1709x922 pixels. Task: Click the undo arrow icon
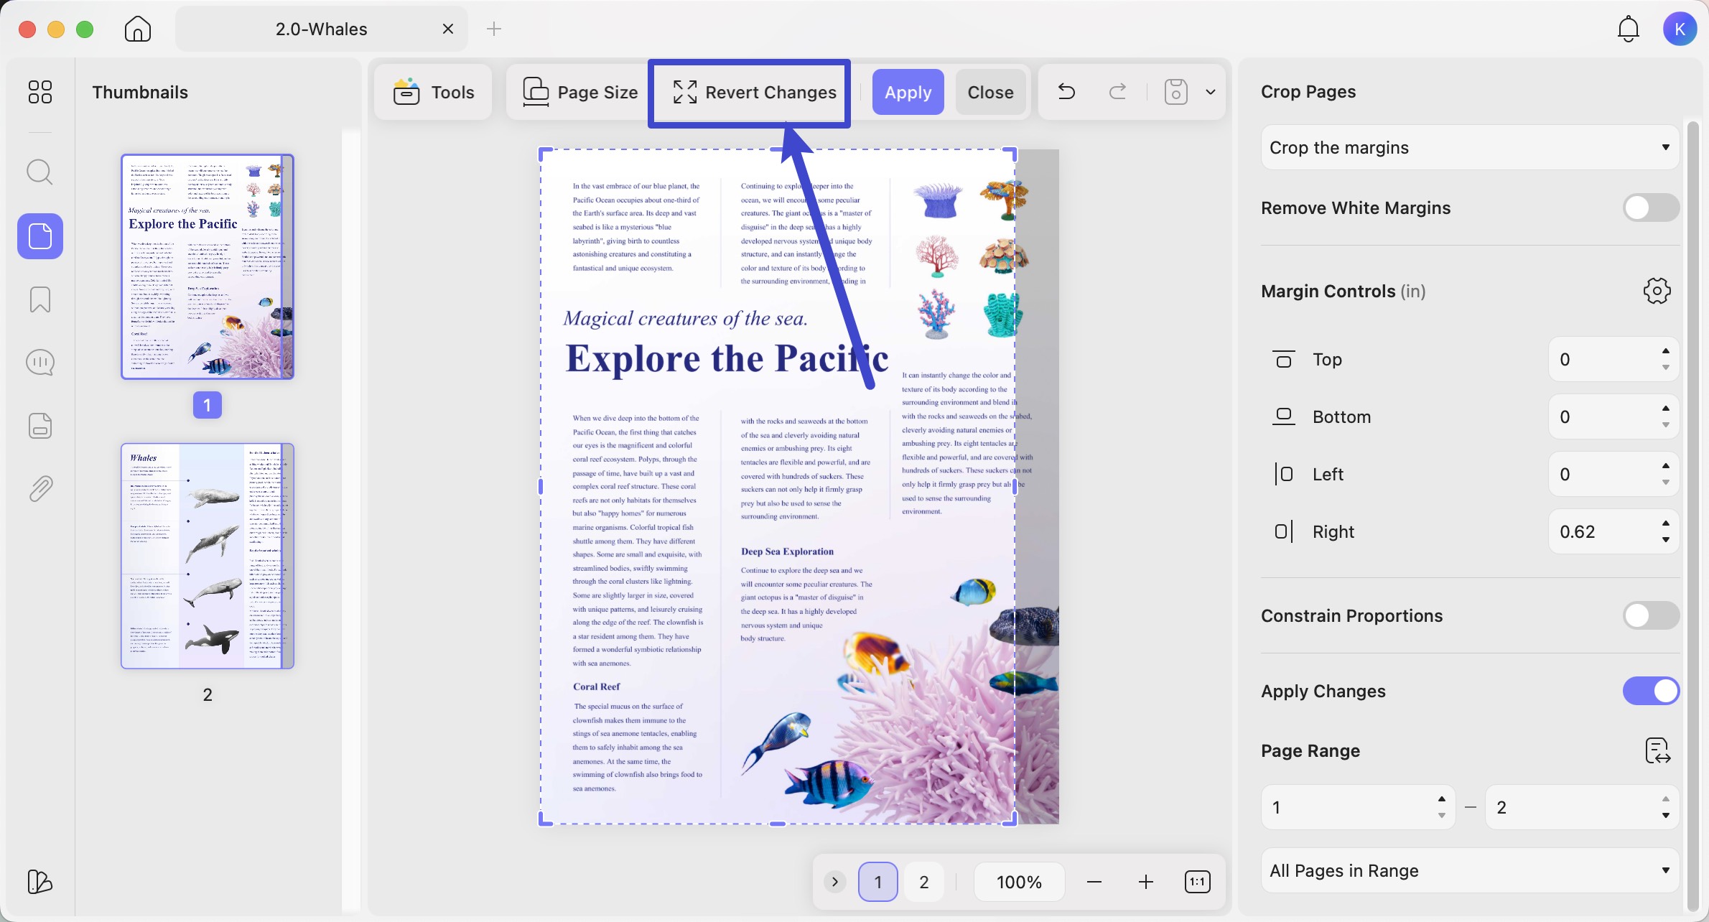click(x=1066, y=92)
